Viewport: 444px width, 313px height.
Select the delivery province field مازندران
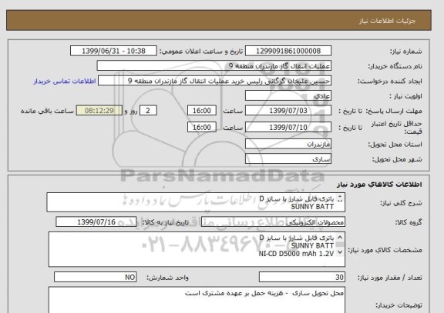point(288,144)
